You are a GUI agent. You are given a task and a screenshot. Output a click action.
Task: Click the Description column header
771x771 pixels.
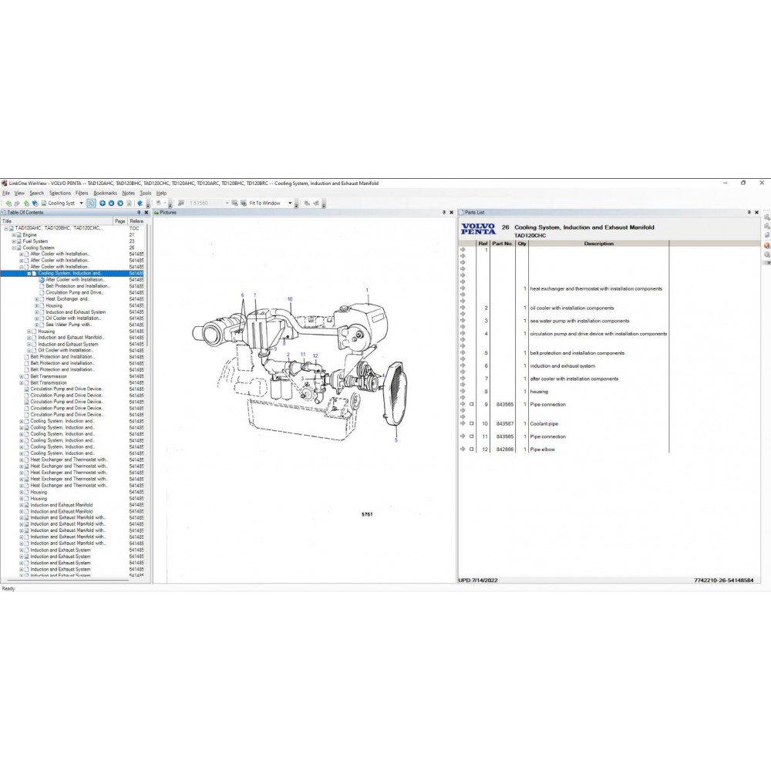coord(598,244)
